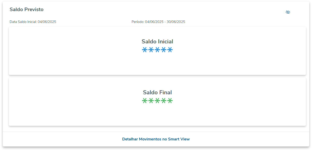This screenshot has width=312, height=150.
Task: Click the Saldo Inicial title
Action: click(157, 42)
